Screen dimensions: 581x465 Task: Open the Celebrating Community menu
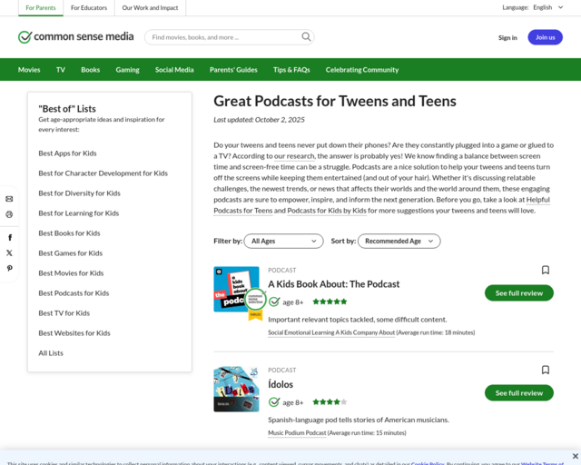click(362, 70)
